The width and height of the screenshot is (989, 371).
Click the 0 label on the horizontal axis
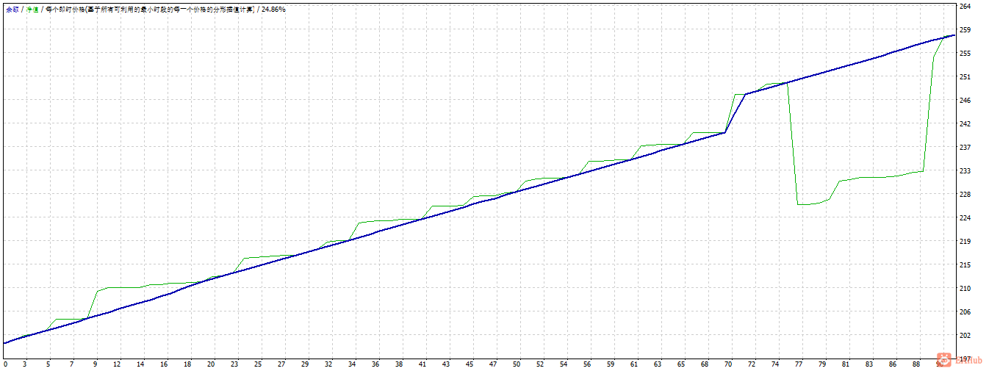click(5, 364)
